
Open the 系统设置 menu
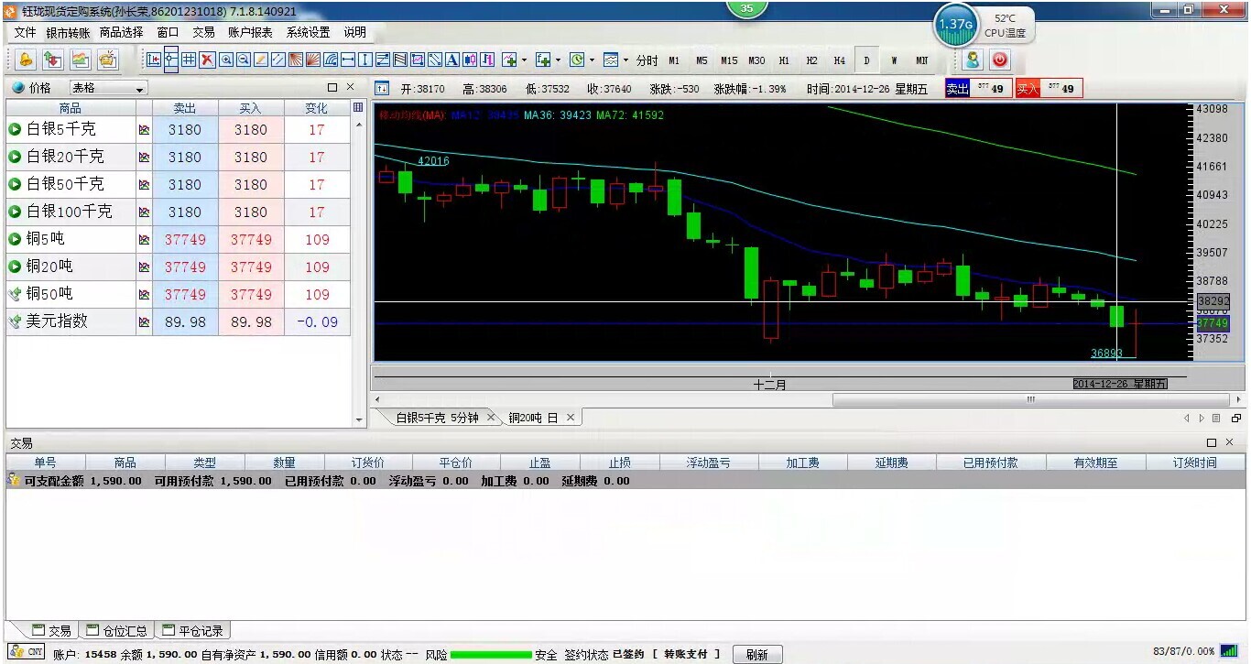click(308, 32)
